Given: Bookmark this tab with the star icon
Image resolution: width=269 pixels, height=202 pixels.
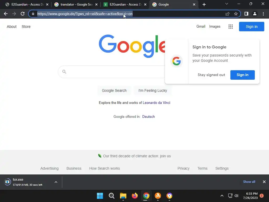Looking at the screenshot, I should (x=236, y=14).
